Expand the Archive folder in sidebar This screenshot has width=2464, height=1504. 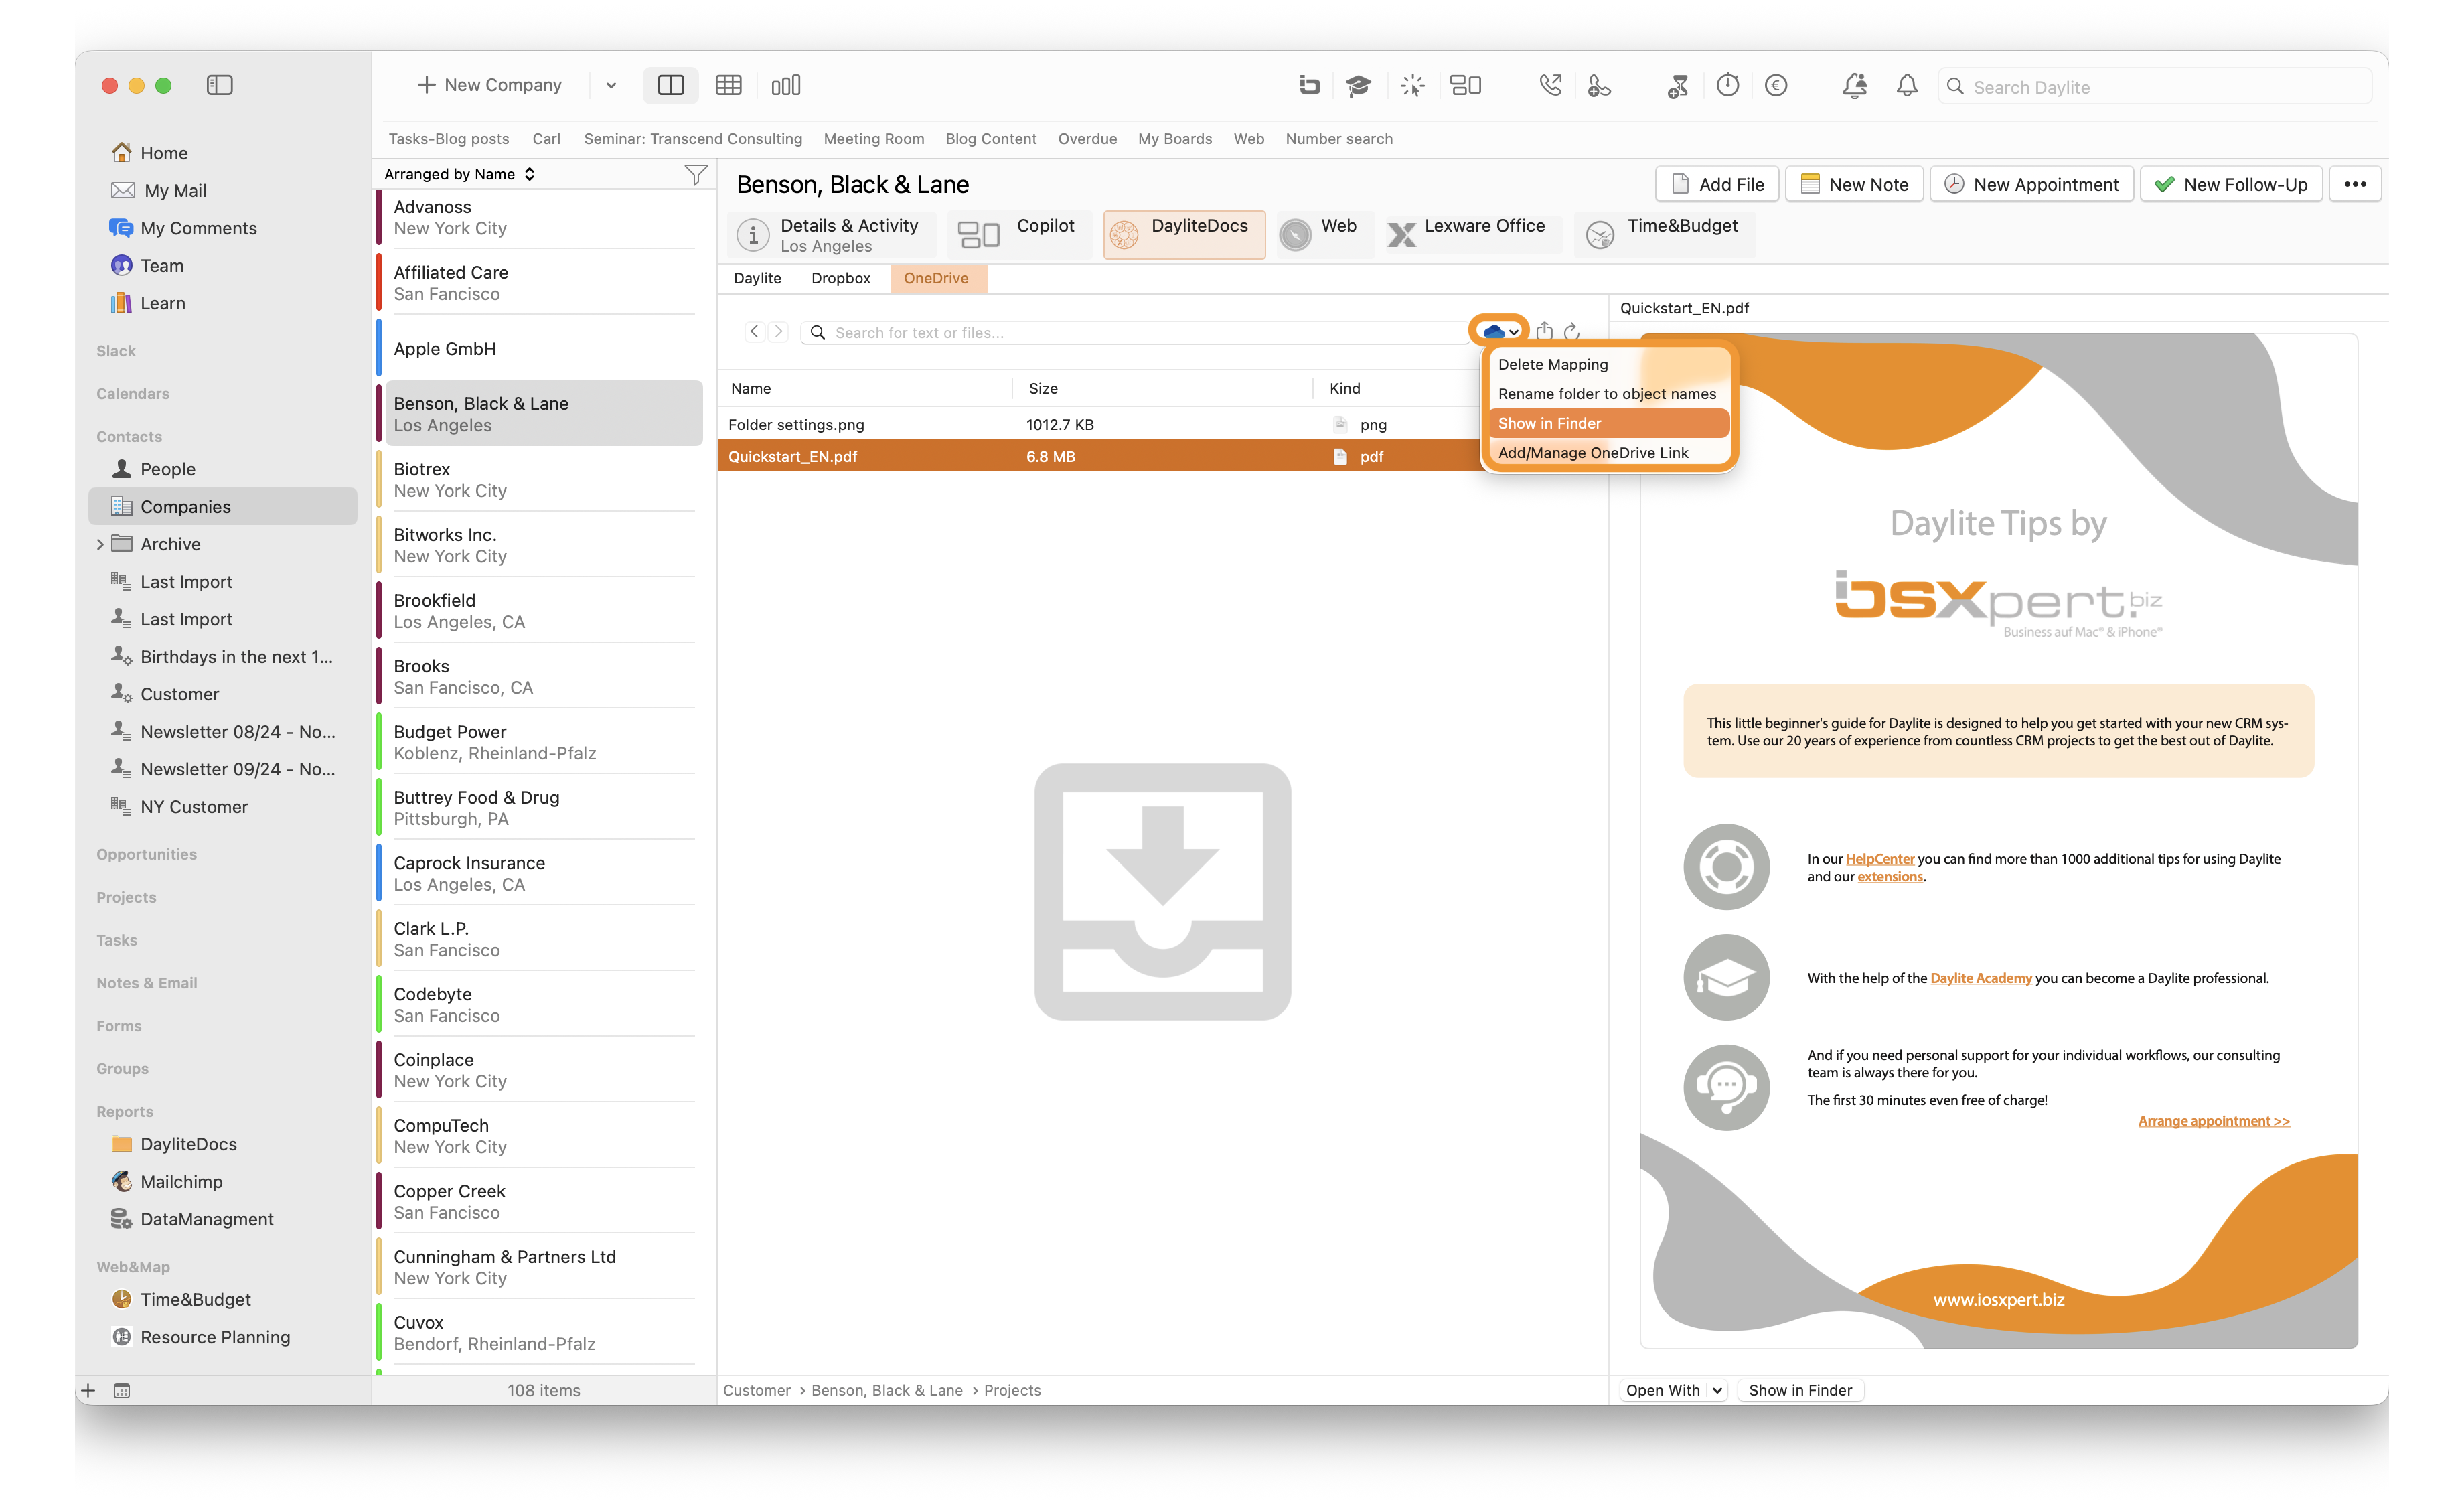(x=100, y=544)
